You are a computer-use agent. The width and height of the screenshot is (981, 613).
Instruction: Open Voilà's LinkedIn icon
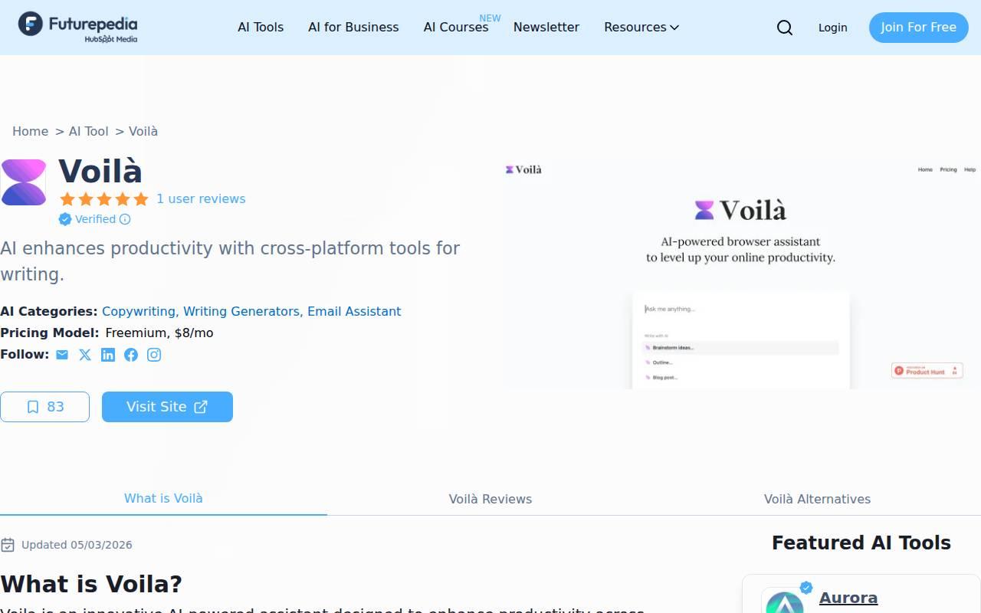(108, 355)
